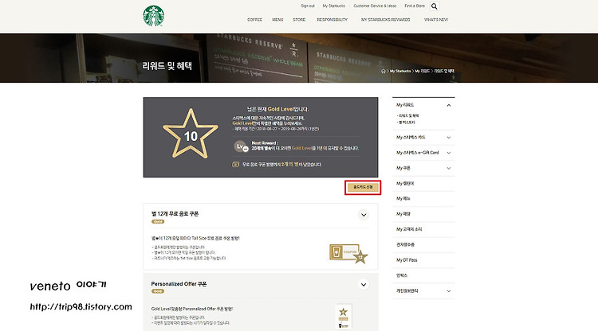This screenshot has height=331, width=598.
Task: Open Customer Service & Ideas link
Action: [x=375, y=6]
